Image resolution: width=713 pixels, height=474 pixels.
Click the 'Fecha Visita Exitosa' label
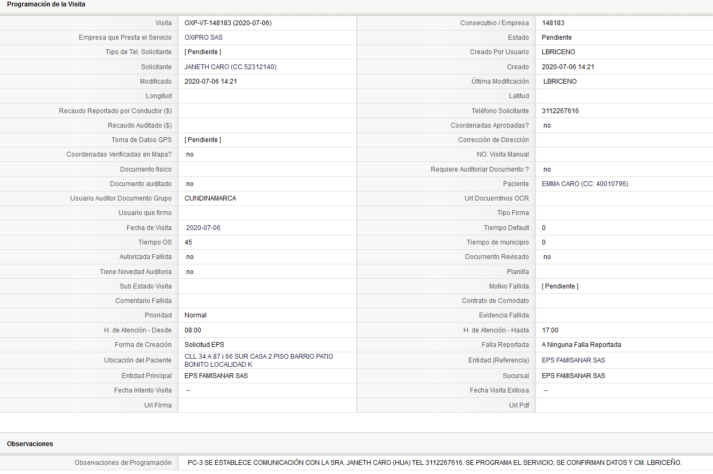[499, 390]
